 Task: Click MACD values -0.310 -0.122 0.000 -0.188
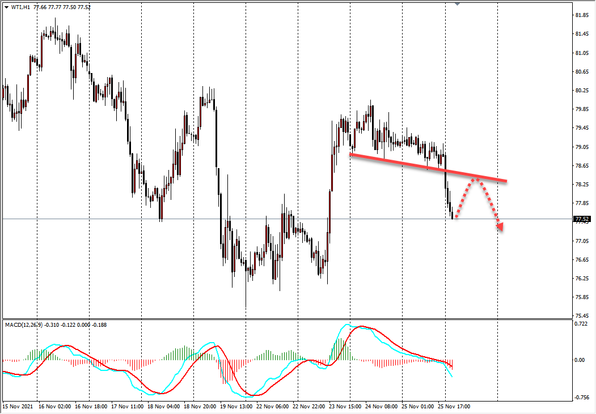click(x=76, y=325)
